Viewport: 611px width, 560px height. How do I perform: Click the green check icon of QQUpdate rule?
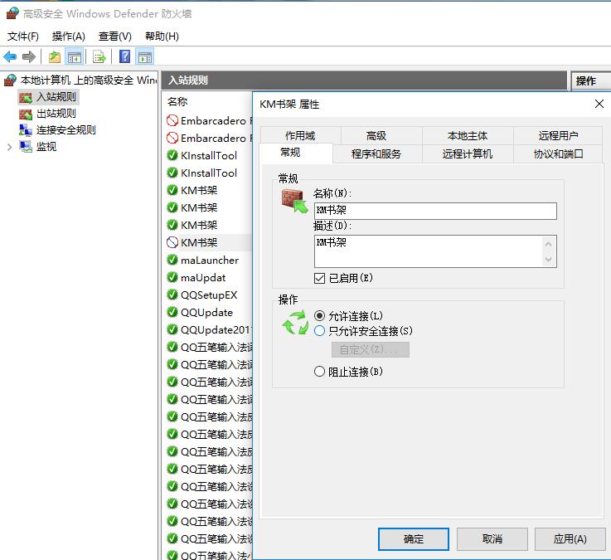pyautogui.click(x=172, y=312)
